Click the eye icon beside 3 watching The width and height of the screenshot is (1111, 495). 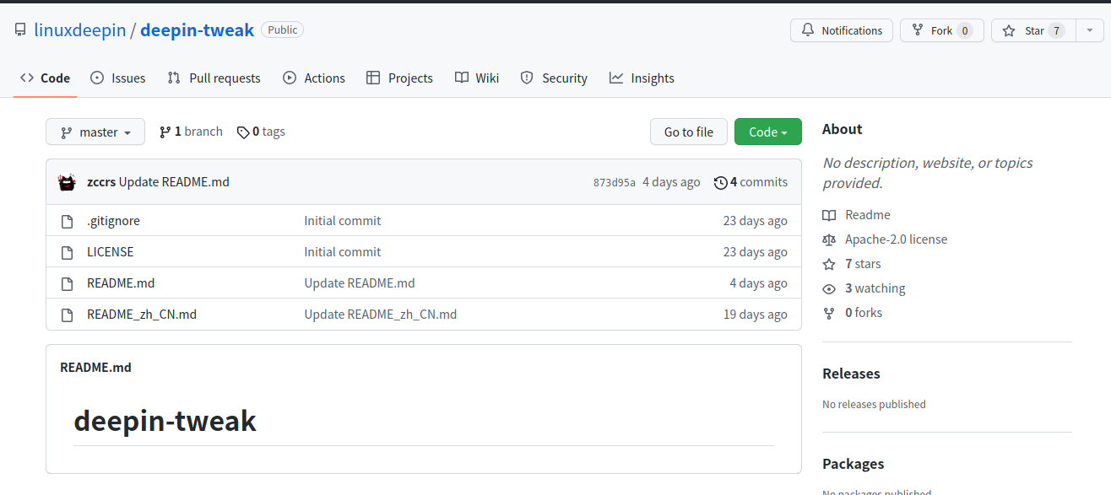(829, 288)
